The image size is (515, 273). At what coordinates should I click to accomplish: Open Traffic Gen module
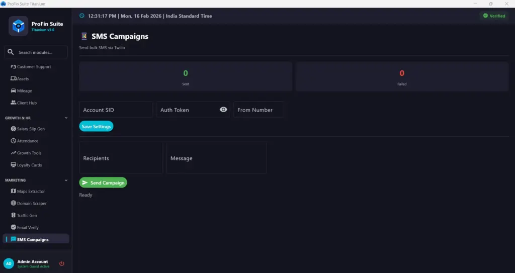pyautogui.click(x=36, y=216)
